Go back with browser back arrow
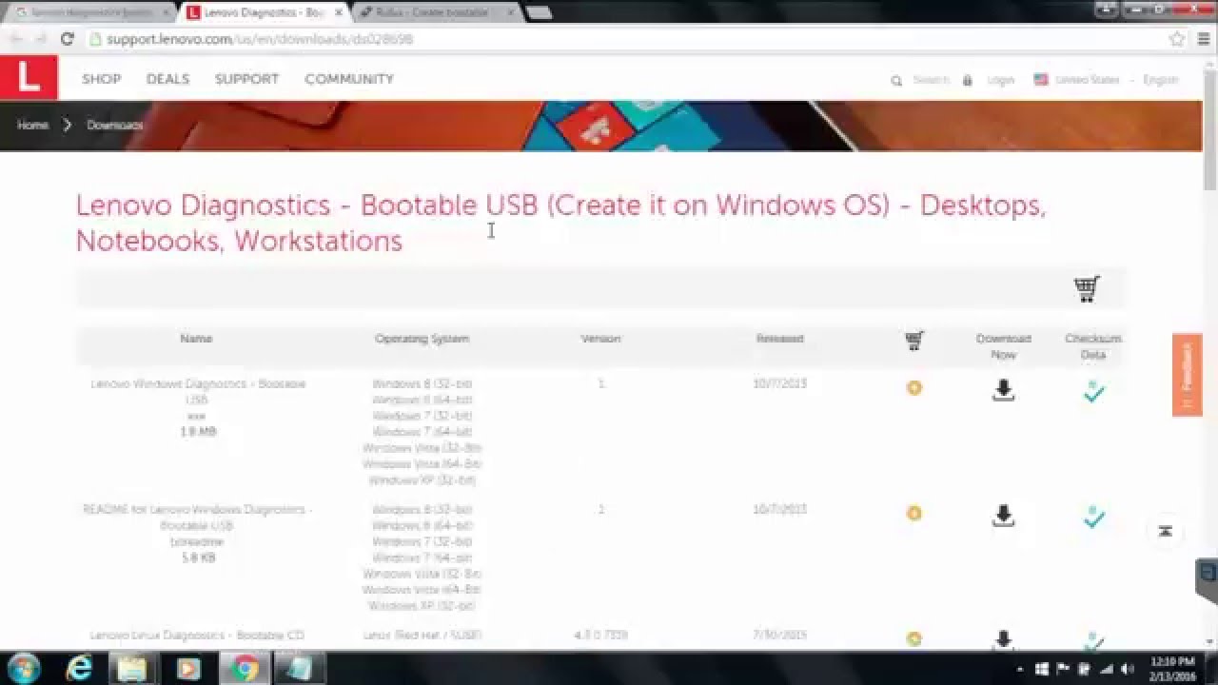 15,39
